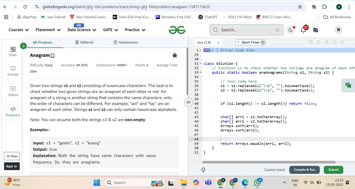Expand the Data Science menu

82,30
